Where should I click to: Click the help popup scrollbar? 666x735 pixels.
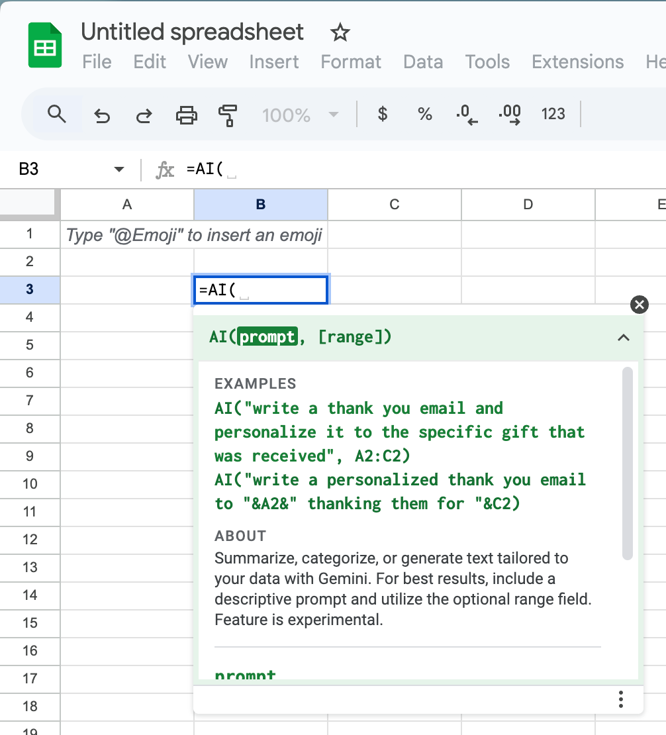pyautogui.click(x=628, y=464)
